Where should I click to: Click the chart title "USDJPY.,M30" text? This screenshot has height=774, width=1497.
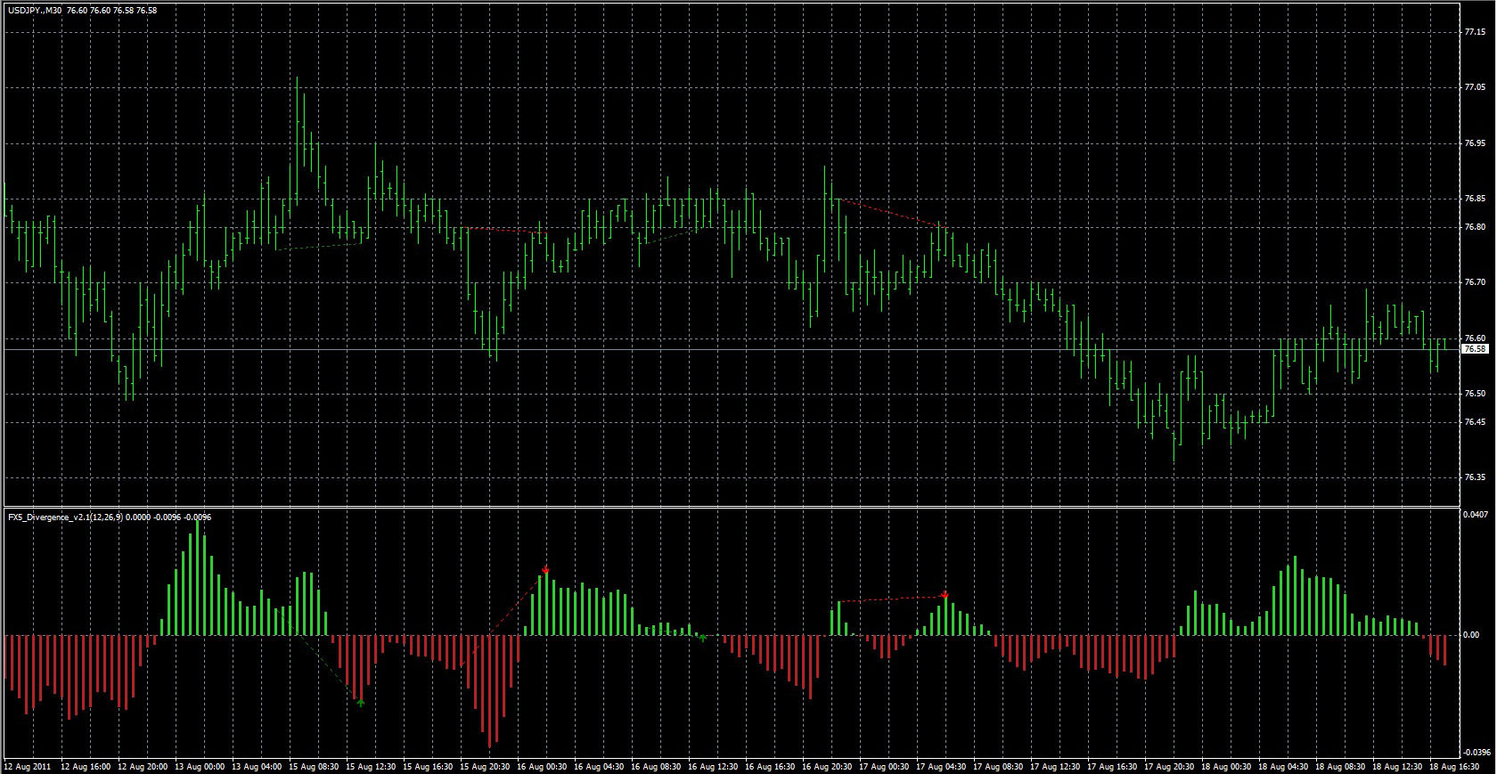coord(35,11)
